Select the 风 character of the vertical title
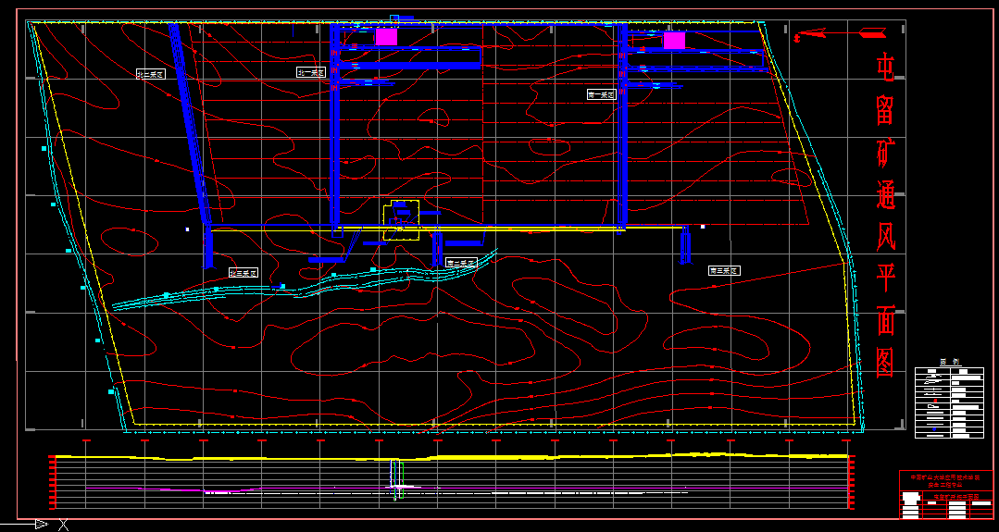Viewport: 999px width, 532px height. [885, 236]
